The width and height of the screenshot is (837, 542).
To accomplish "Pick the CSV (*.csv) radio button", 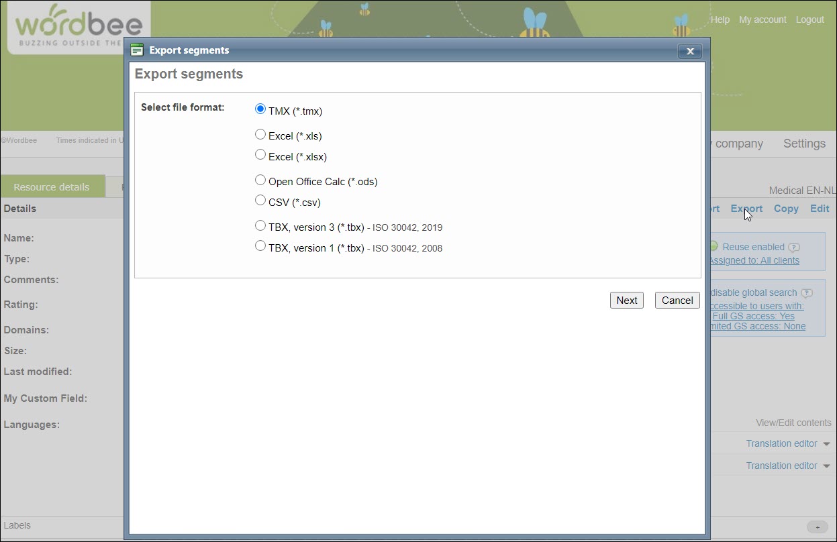I will pyautogui.click(x=260, y=201).
